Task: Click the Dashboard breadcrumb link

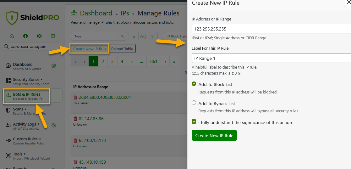Action: (x=96, y=14)
